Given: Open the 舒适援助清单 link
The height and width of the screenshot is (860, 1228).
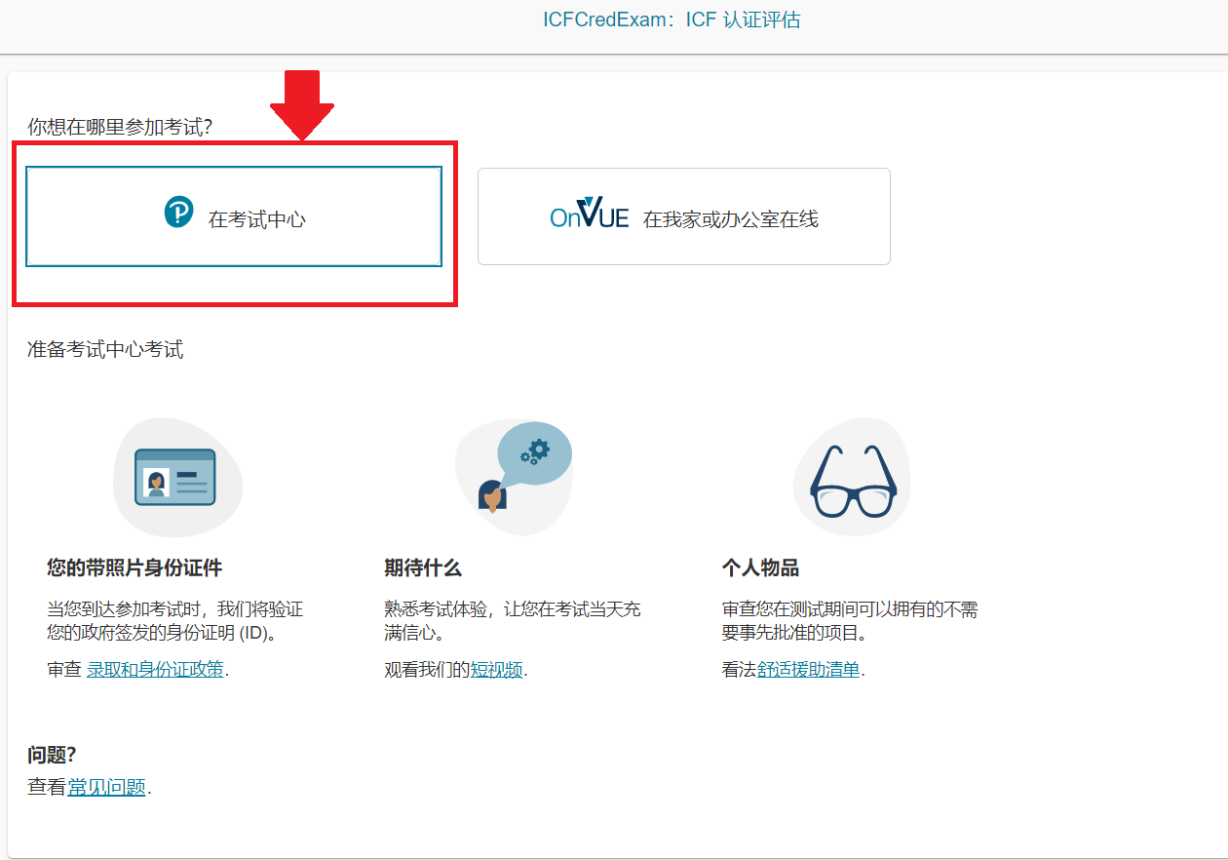Looking at the screenshot, I should [x=808, y=670].
